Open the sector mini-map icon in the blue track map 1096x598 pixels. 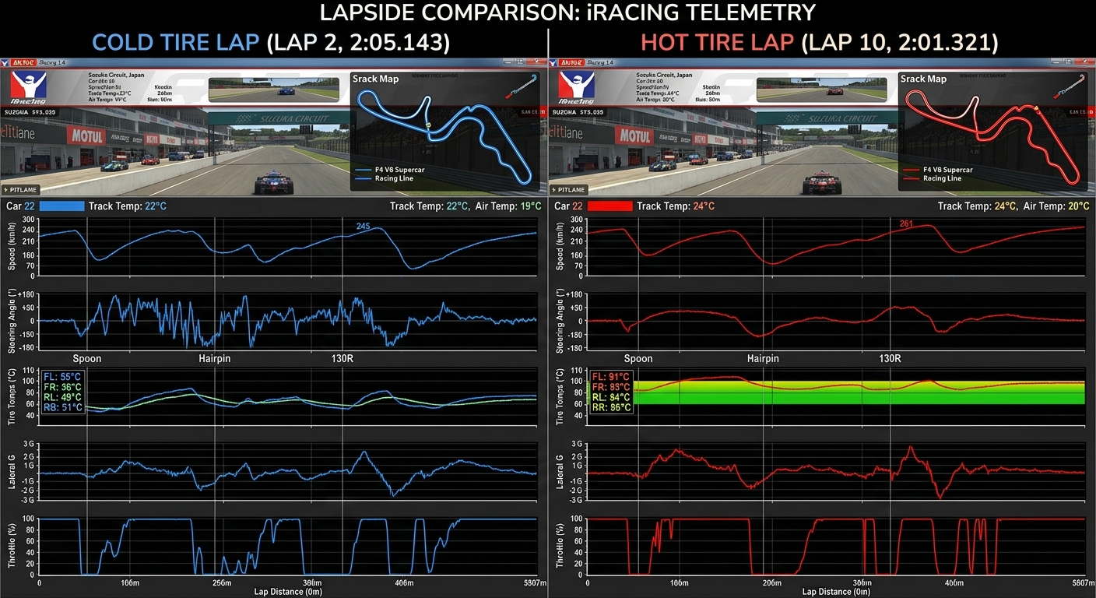point(521,85)
